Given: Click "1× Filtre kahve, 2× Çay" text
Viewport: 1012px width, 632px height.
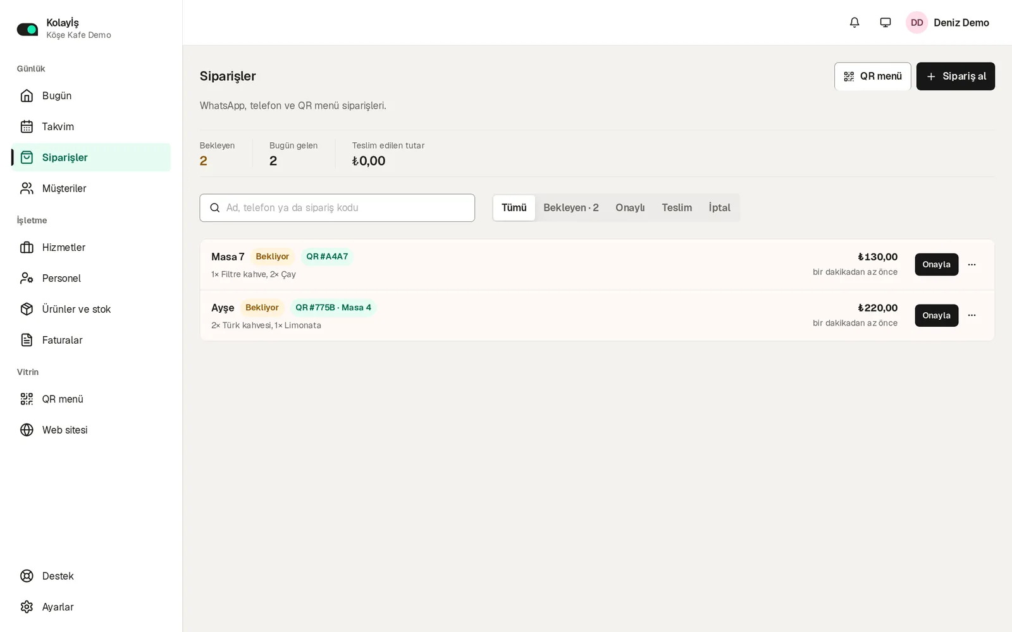Looking at the screenshot, I should pos(254,274).
